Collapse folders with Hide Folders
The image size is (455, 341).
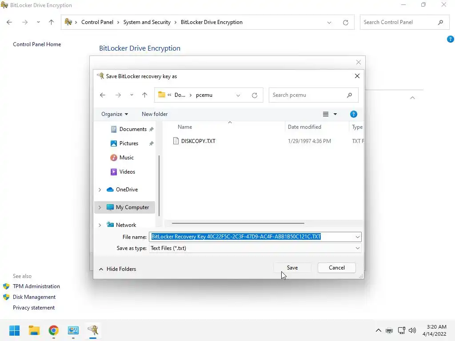click(117, 269)
